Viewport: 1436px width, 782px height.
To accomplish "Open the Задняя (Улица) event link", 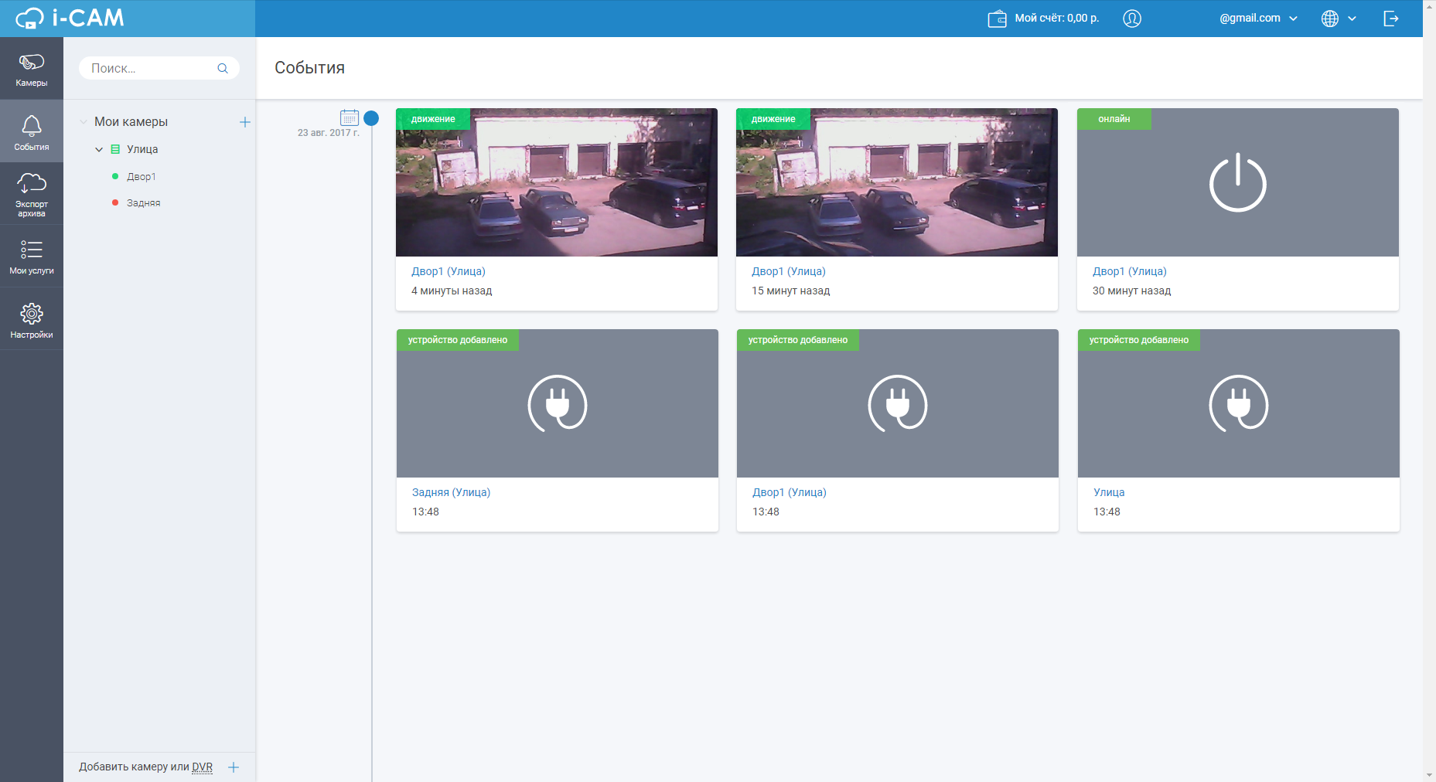I will coord(451,492).
